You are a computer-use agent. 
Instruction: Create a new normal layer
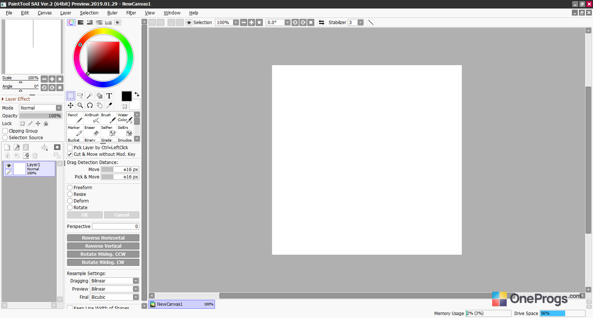(x=7, y=147)
